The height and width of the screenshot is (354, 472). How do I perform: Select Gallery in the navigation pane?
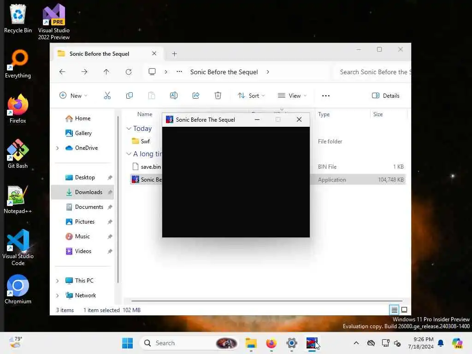(x=83, y=133)
